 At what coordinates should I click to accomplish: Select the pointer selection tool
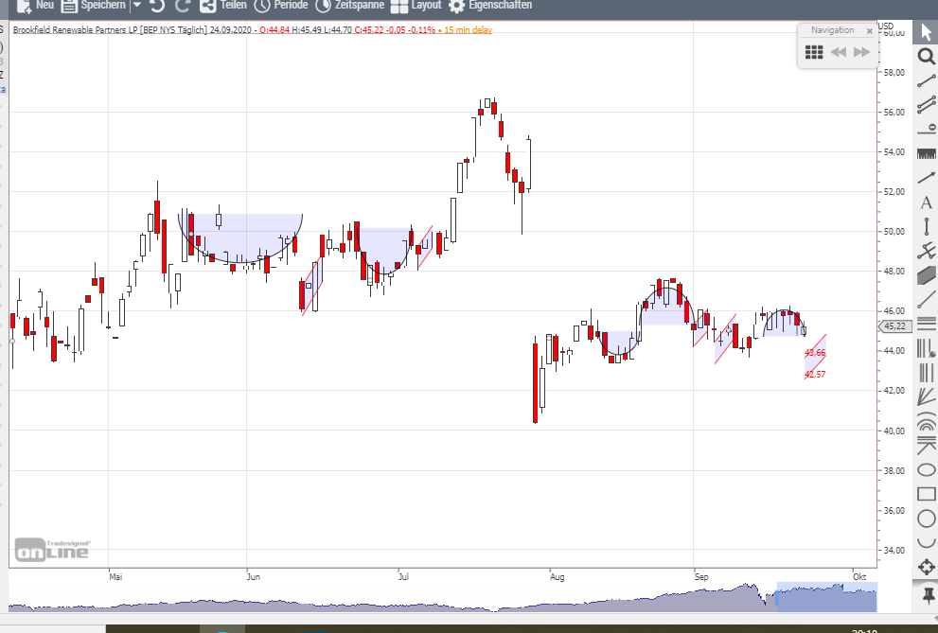[x=925, y=30]
